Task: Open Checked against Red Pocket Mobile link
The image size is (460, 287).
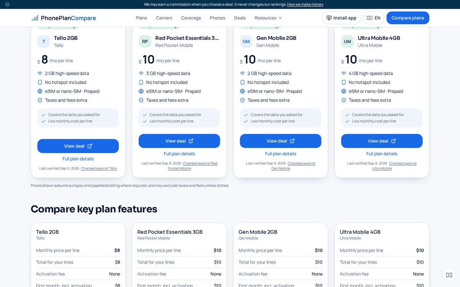Action: (192, 166)
